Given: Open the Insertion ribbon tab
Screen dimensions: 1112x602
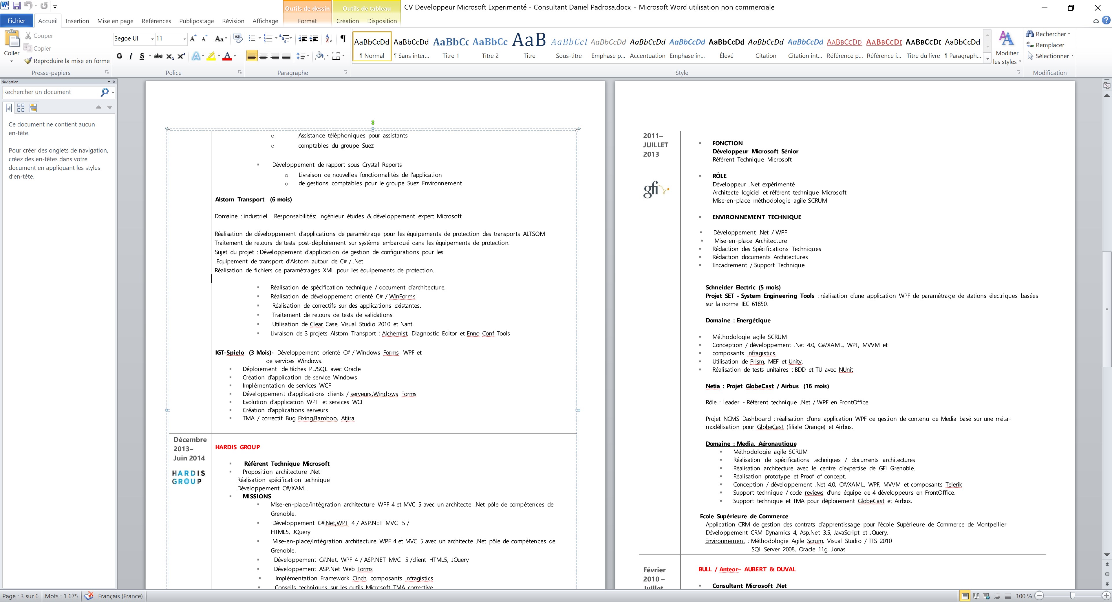Looking at the screenshot, I should [77, 21].
